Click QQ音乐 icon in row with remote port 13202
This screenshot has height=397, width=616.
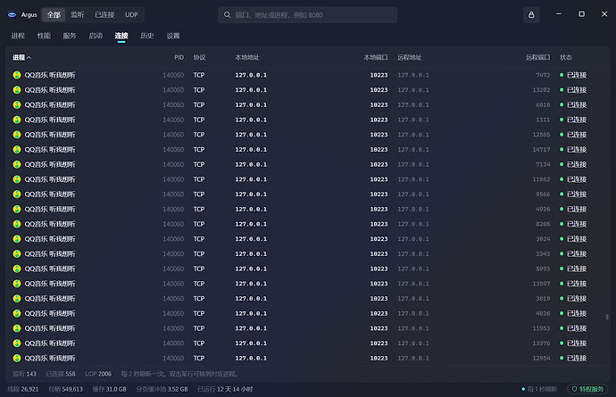(16, 90)
